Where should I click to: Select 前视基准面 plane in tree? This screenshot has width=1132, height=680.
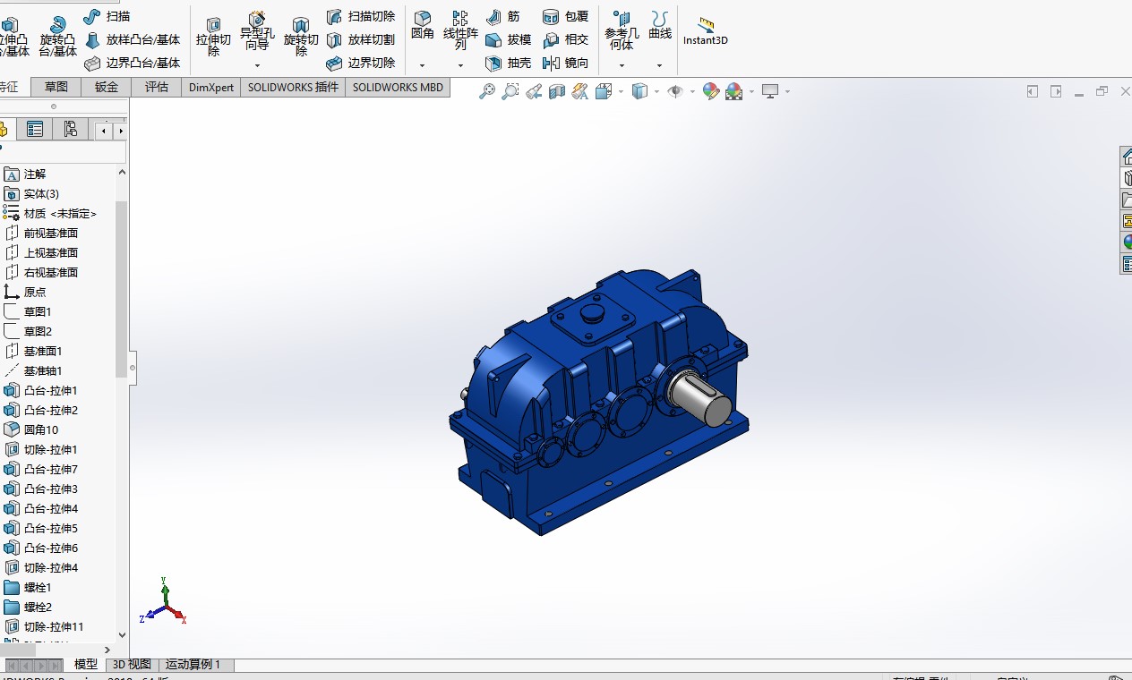[41, 234]
